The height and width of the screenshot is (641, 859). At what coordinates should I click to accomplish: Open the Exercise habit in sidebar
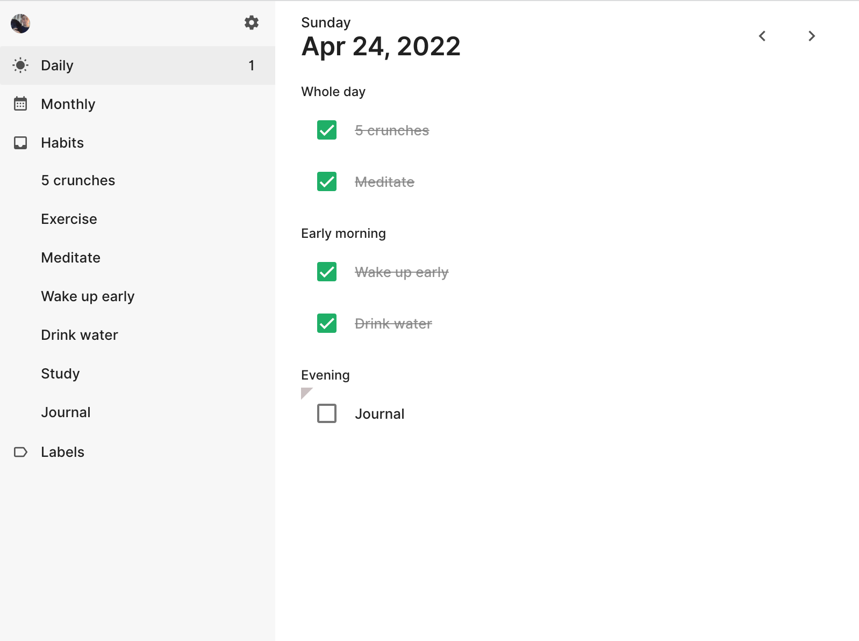click(138, 219)
